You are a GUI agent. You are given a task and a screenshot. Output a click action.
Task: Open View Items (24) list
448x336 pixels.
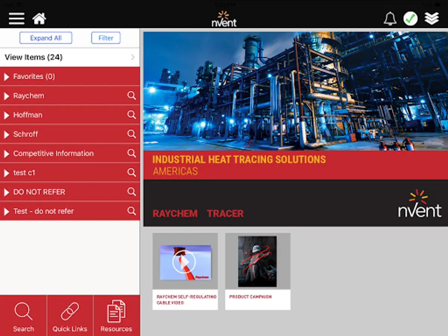70,57
